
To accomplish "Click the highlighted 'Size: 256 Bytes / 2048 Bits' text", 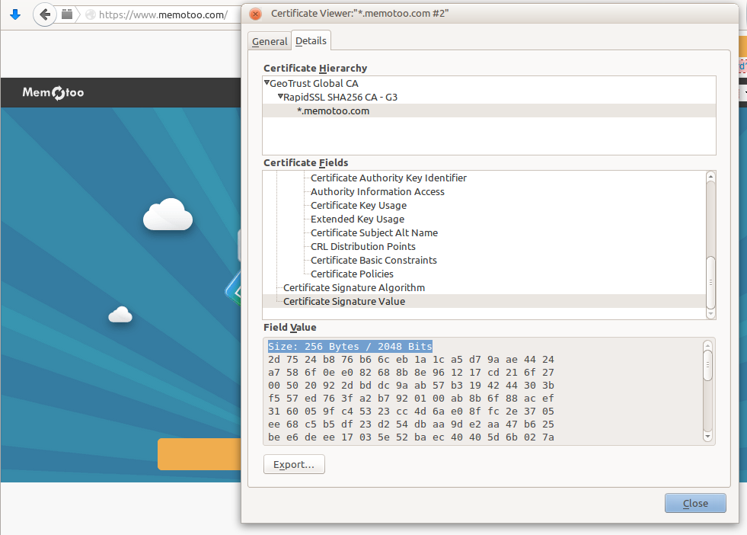I will pyautogui.click(x=350, y=347).
